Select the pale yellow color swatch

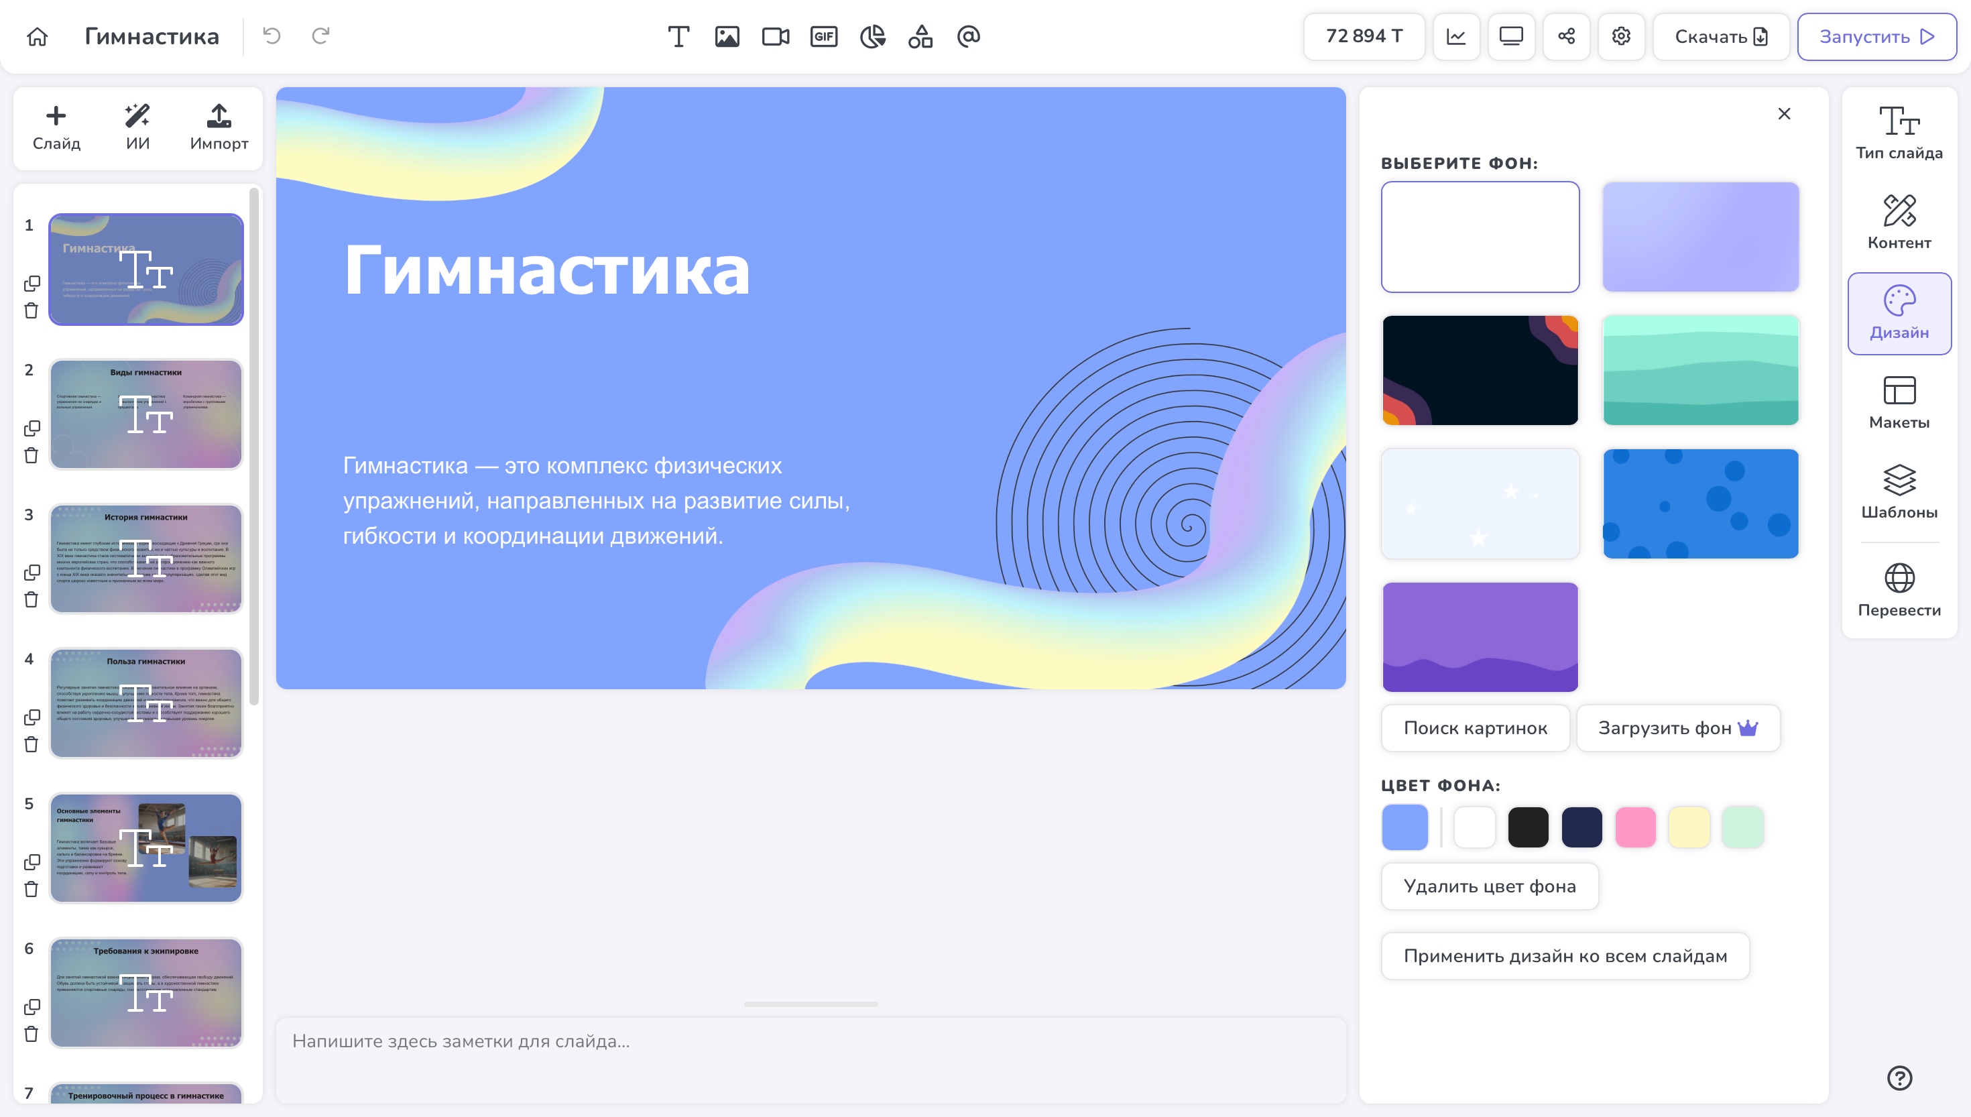coord(1689,827)
